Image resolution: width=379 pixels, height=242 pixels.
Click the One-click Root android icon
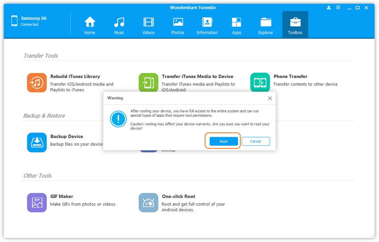tap(148, 202)
